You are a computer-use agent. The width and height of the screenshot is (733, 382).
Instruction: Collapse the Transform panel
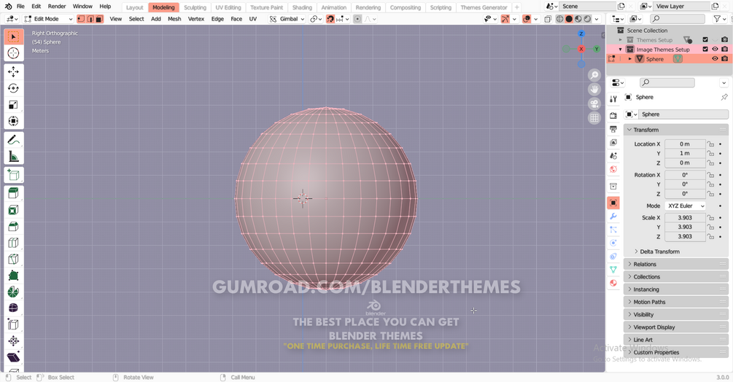coord(676,130)
